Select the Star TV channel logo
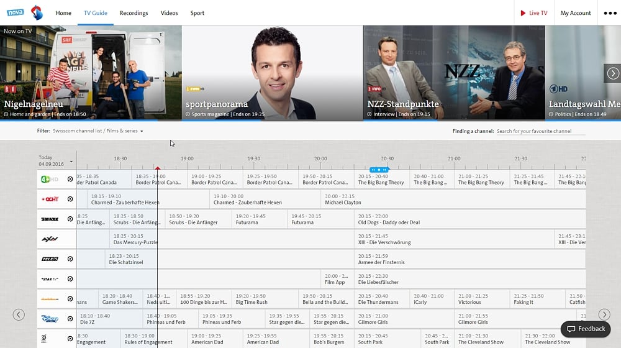 (x=50, y=279)
